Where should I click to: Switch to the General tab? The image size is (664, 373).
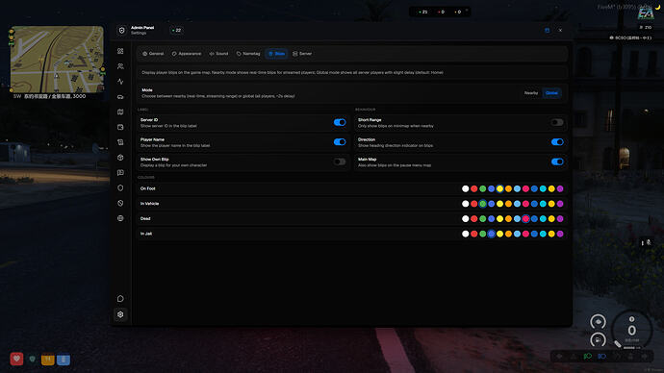153,54
